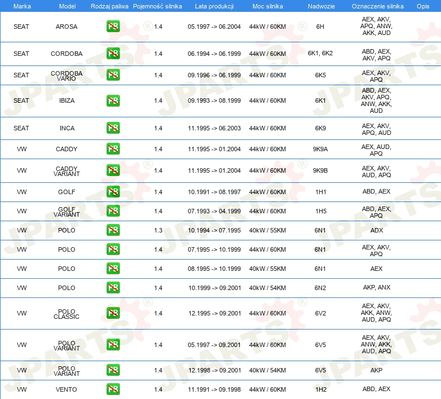This screenshot has width=441, height=399.
Task: Click the fuel icon in POLO VARIANT 05.1997 row
Action: click(113, 345)
